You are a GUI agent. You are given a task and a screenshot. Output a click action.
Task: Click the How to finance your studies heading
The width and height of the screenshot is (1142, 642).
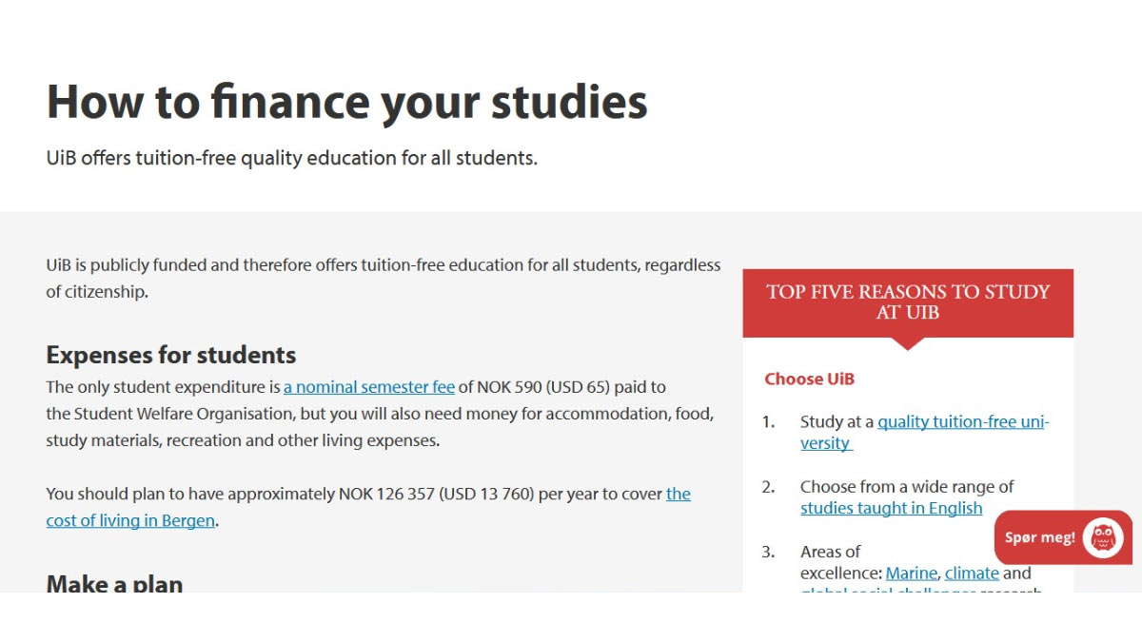346,102
